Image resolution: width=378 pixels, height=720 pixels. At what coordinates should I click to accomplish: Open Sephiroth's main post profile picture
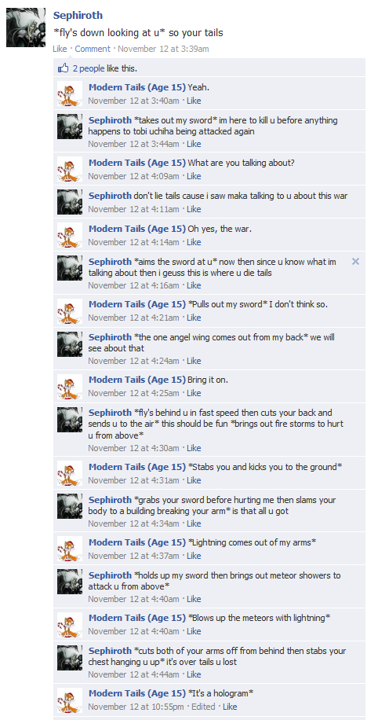tap(26, 27)
